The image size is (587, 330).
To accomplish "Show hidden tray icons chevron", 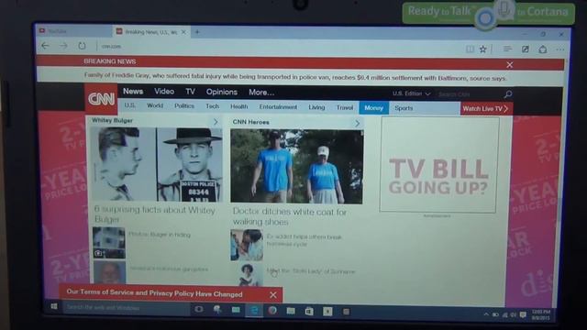I will click(486, 314).
